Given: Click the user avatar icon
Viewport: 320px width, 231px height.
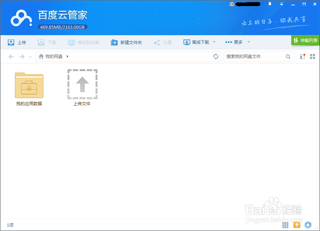Looking at the screenshot, I should pos(231,4).
